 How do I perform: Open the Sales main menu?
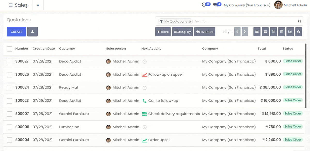point(18,5)
